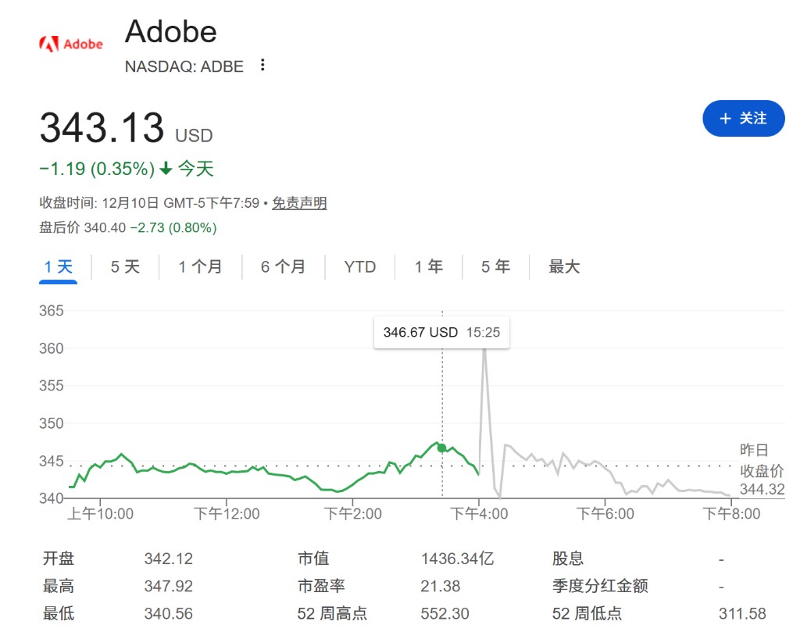Switch to the 5 天 tab
The image size is (800, 639).
(125, 267)
